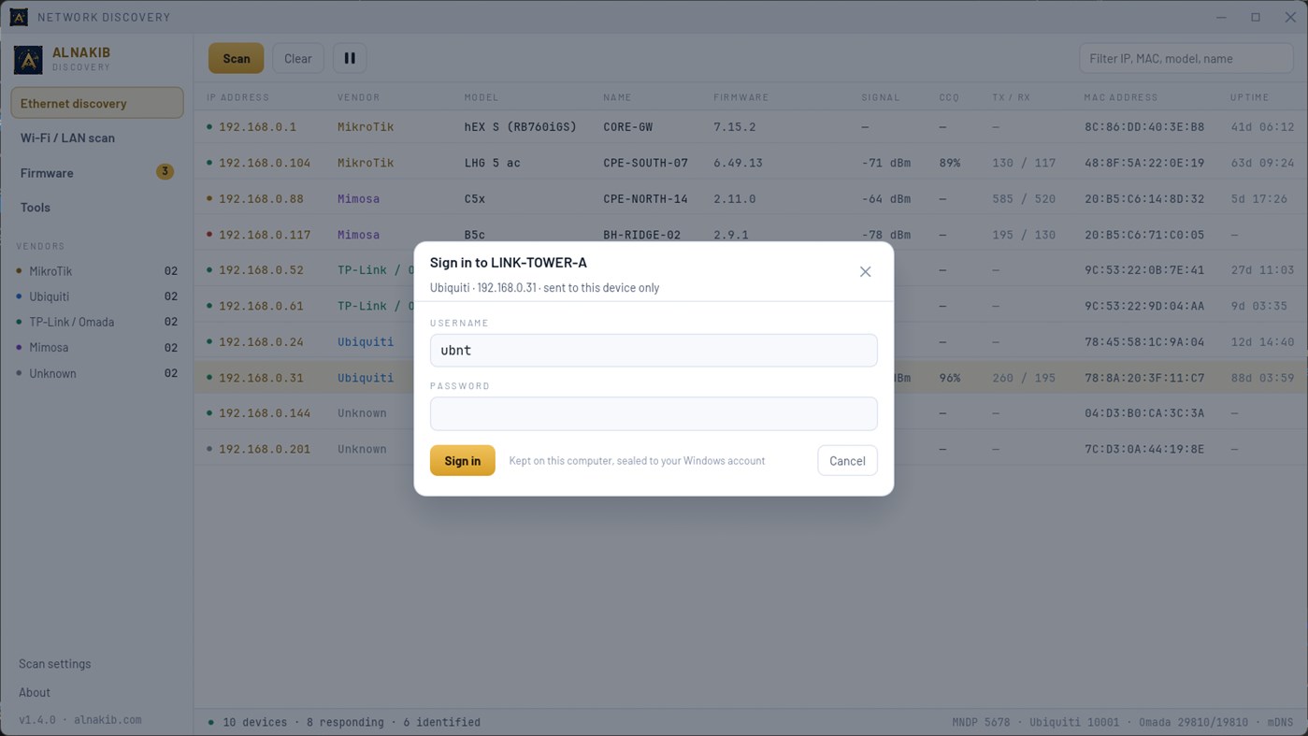Image resolution: width=1308 pixels, height=736 pixels.
Task: Filter devices by Ubiquiti vendor
Action: [x=97, y=296]
